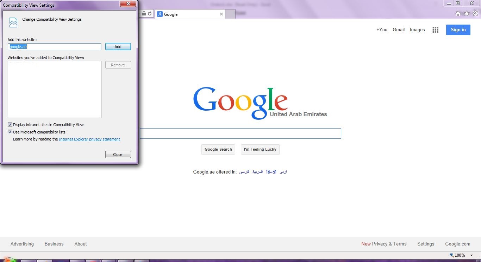481x262 pixels.
Task: Minimize the browser window
Action: point(449,3)
